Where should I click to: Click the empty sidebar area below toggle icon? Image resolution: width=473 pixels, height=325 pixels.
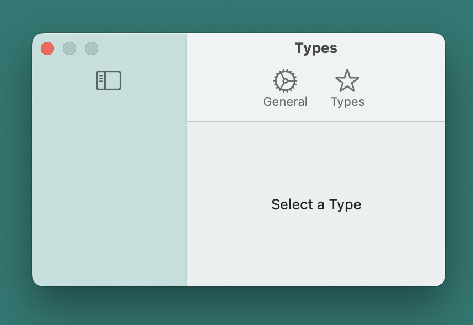point(110,187)
